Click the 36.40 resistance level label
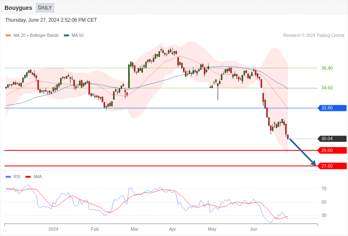The image size is (348, 236). click(327, 68)
